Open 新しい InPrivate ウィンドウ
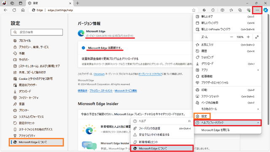Viewport: 270px width, 152px height. pyautogui.click(x=227, y=29)
